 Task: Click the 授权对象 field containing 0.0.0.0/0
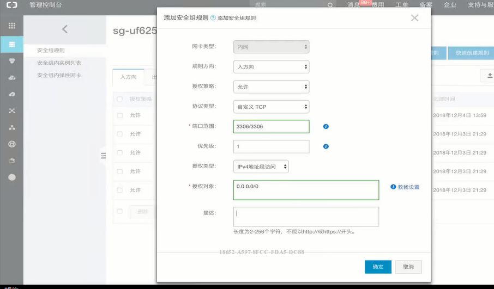[x=306, y=190]
